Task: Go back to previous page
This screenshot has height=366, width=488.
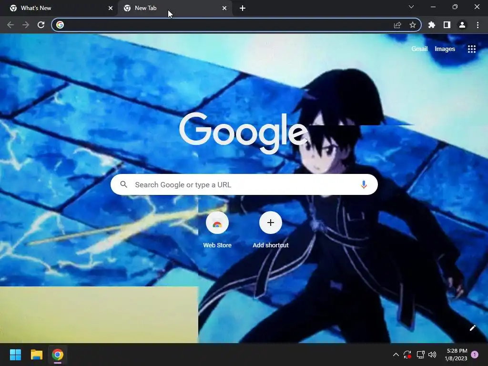Action: pyautogui.click(x=10, y=25)
